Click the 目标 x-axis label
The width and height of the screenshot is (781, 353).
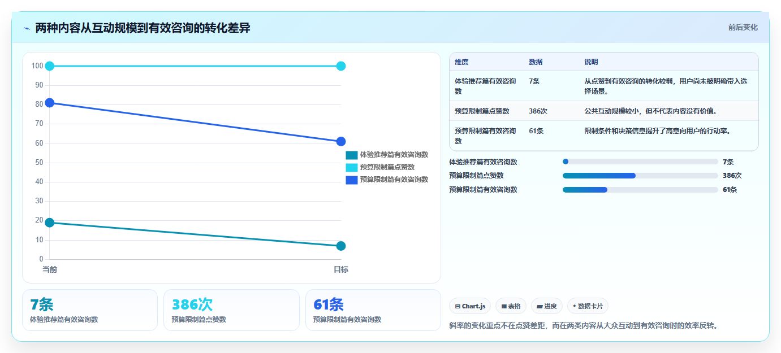click(x=341, y=269)
